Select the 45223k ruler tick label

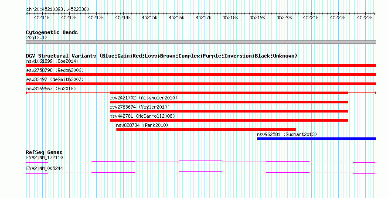pyautogui.click(x=365, y=17)
